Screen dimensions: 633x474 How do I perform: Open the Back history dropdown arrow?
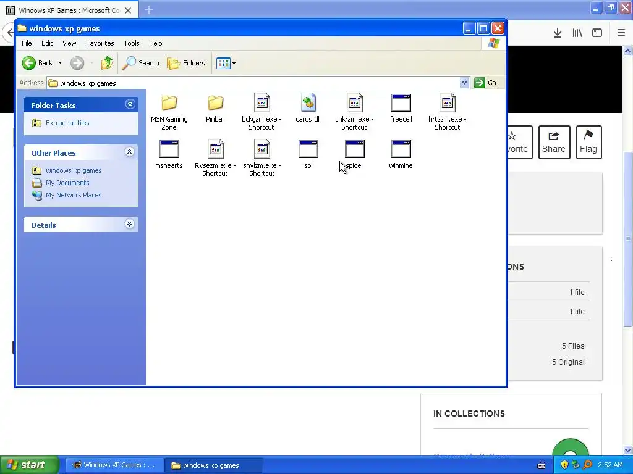coord(60,63)
